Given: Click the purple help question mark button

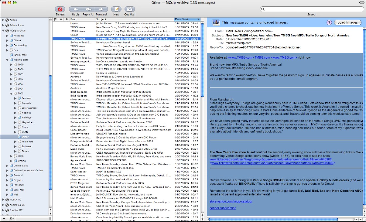Looking at the screenshot, I should pos(329,22).
